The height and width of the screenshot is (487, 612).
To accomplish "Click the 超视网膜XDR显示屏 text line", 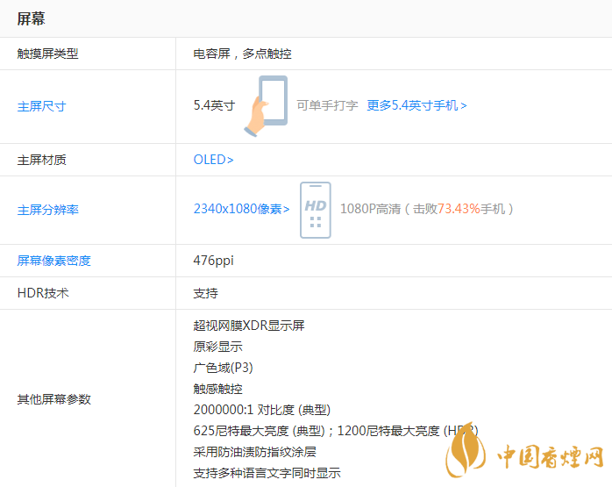I will tap(249, 326).
